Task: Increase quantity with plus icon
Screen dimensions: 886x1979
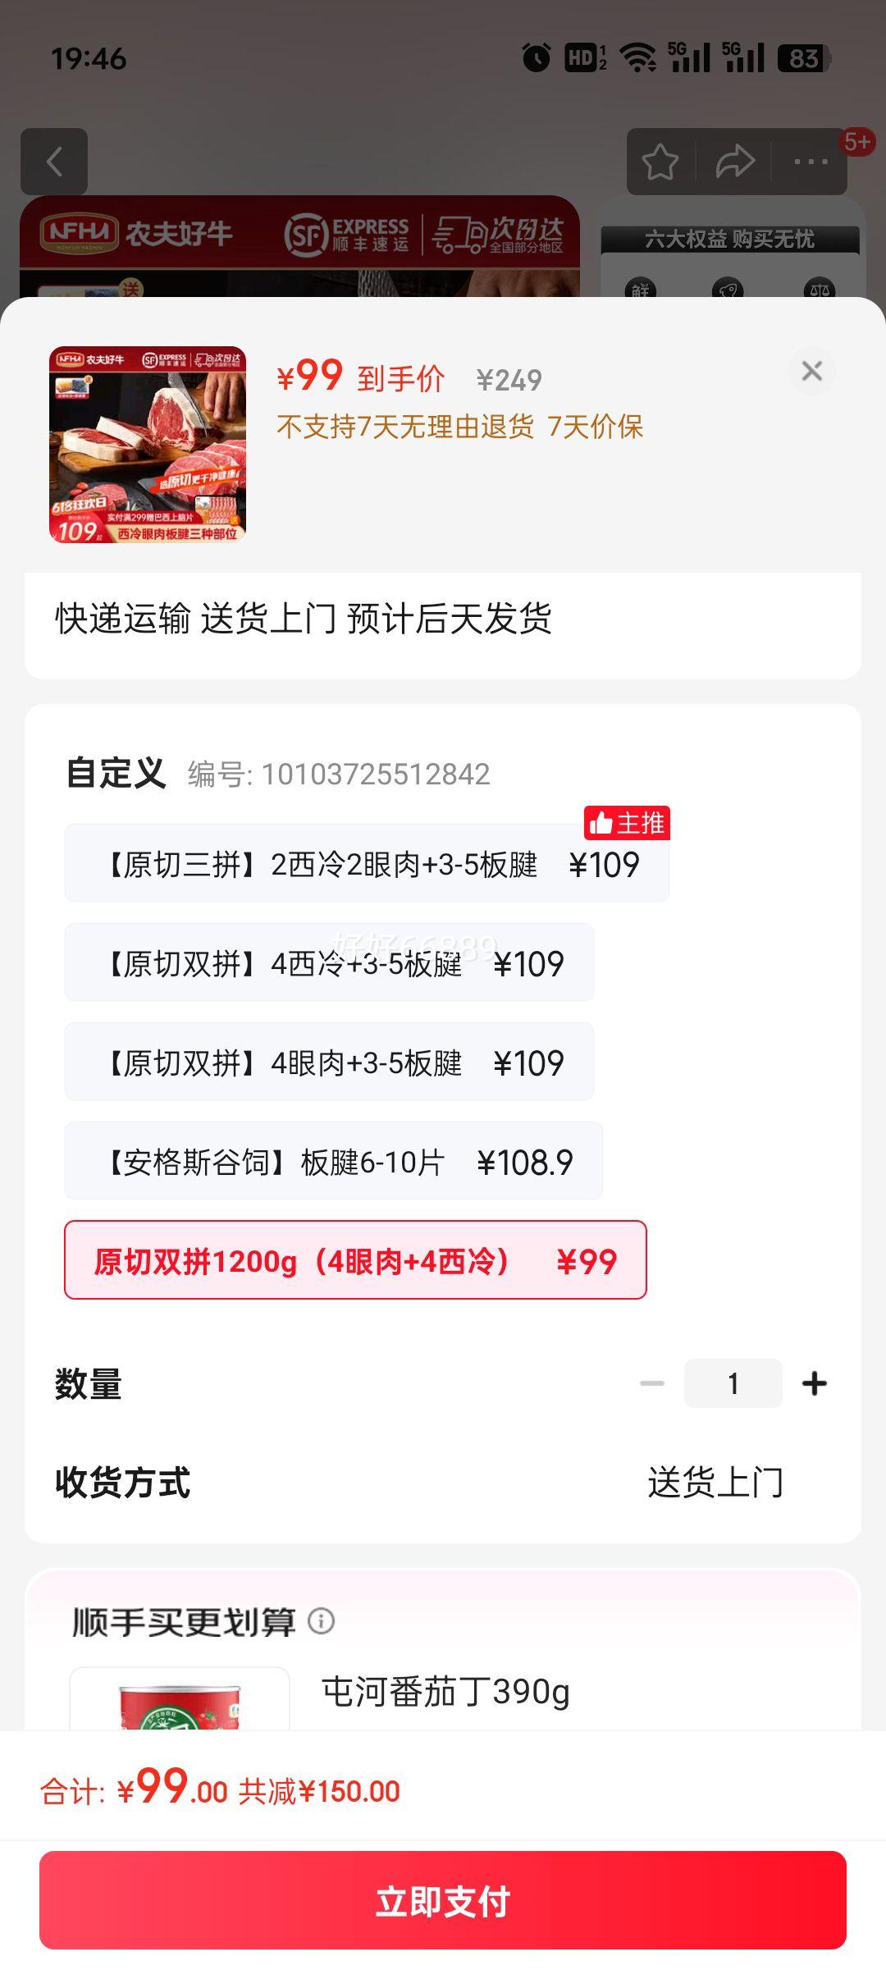Action: (x=815, y=1383)
